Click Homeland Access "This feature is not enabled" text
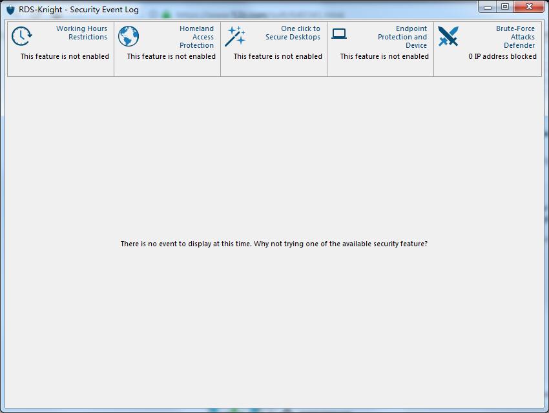Viewport: 549px width, 413px height. click(x=171, y=56)
